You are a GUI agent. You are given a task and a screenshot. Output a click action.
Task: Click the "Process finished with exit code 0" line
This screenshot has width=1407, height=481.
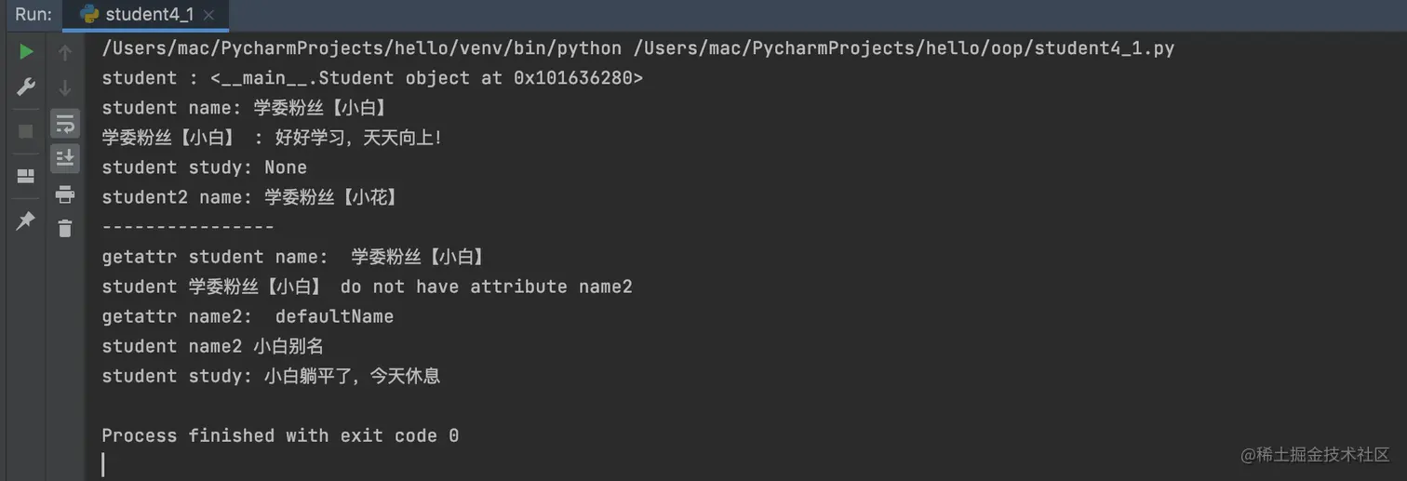pos(280,435)
